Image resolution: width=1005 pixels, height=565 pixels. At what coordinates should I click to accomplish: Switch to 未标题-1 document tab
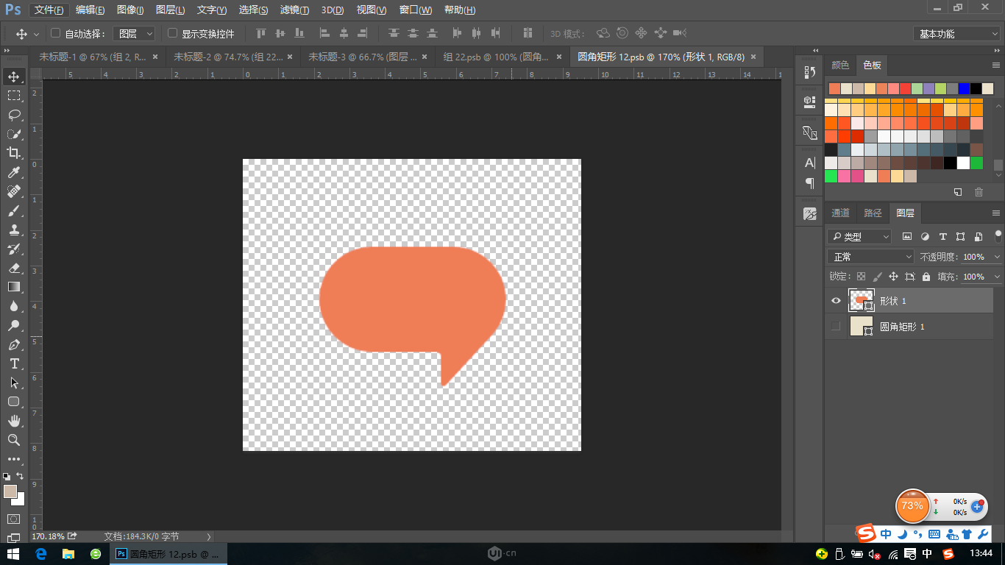pyautogui.click(x=93, y=57)
